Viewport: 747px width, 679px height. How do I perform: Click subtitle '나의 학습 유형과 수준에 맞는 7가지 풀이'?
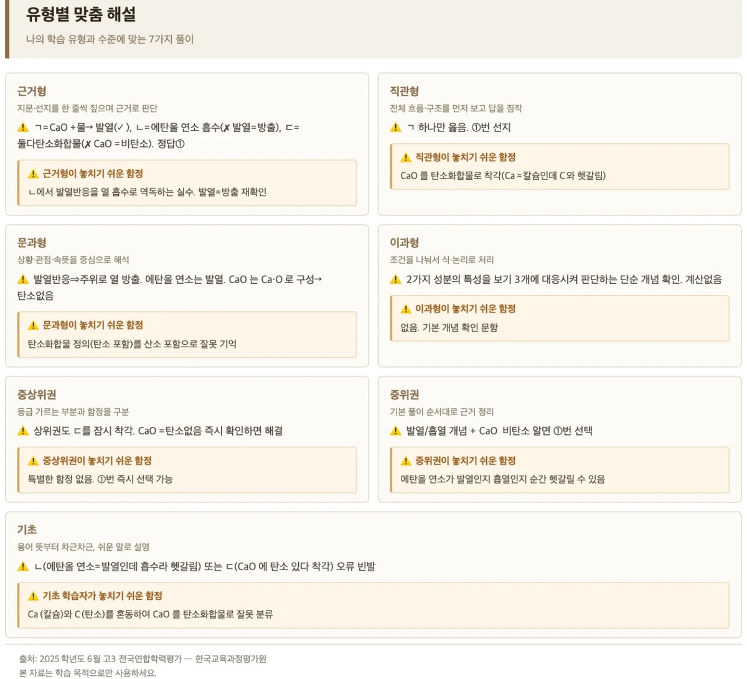pos(110,39)
